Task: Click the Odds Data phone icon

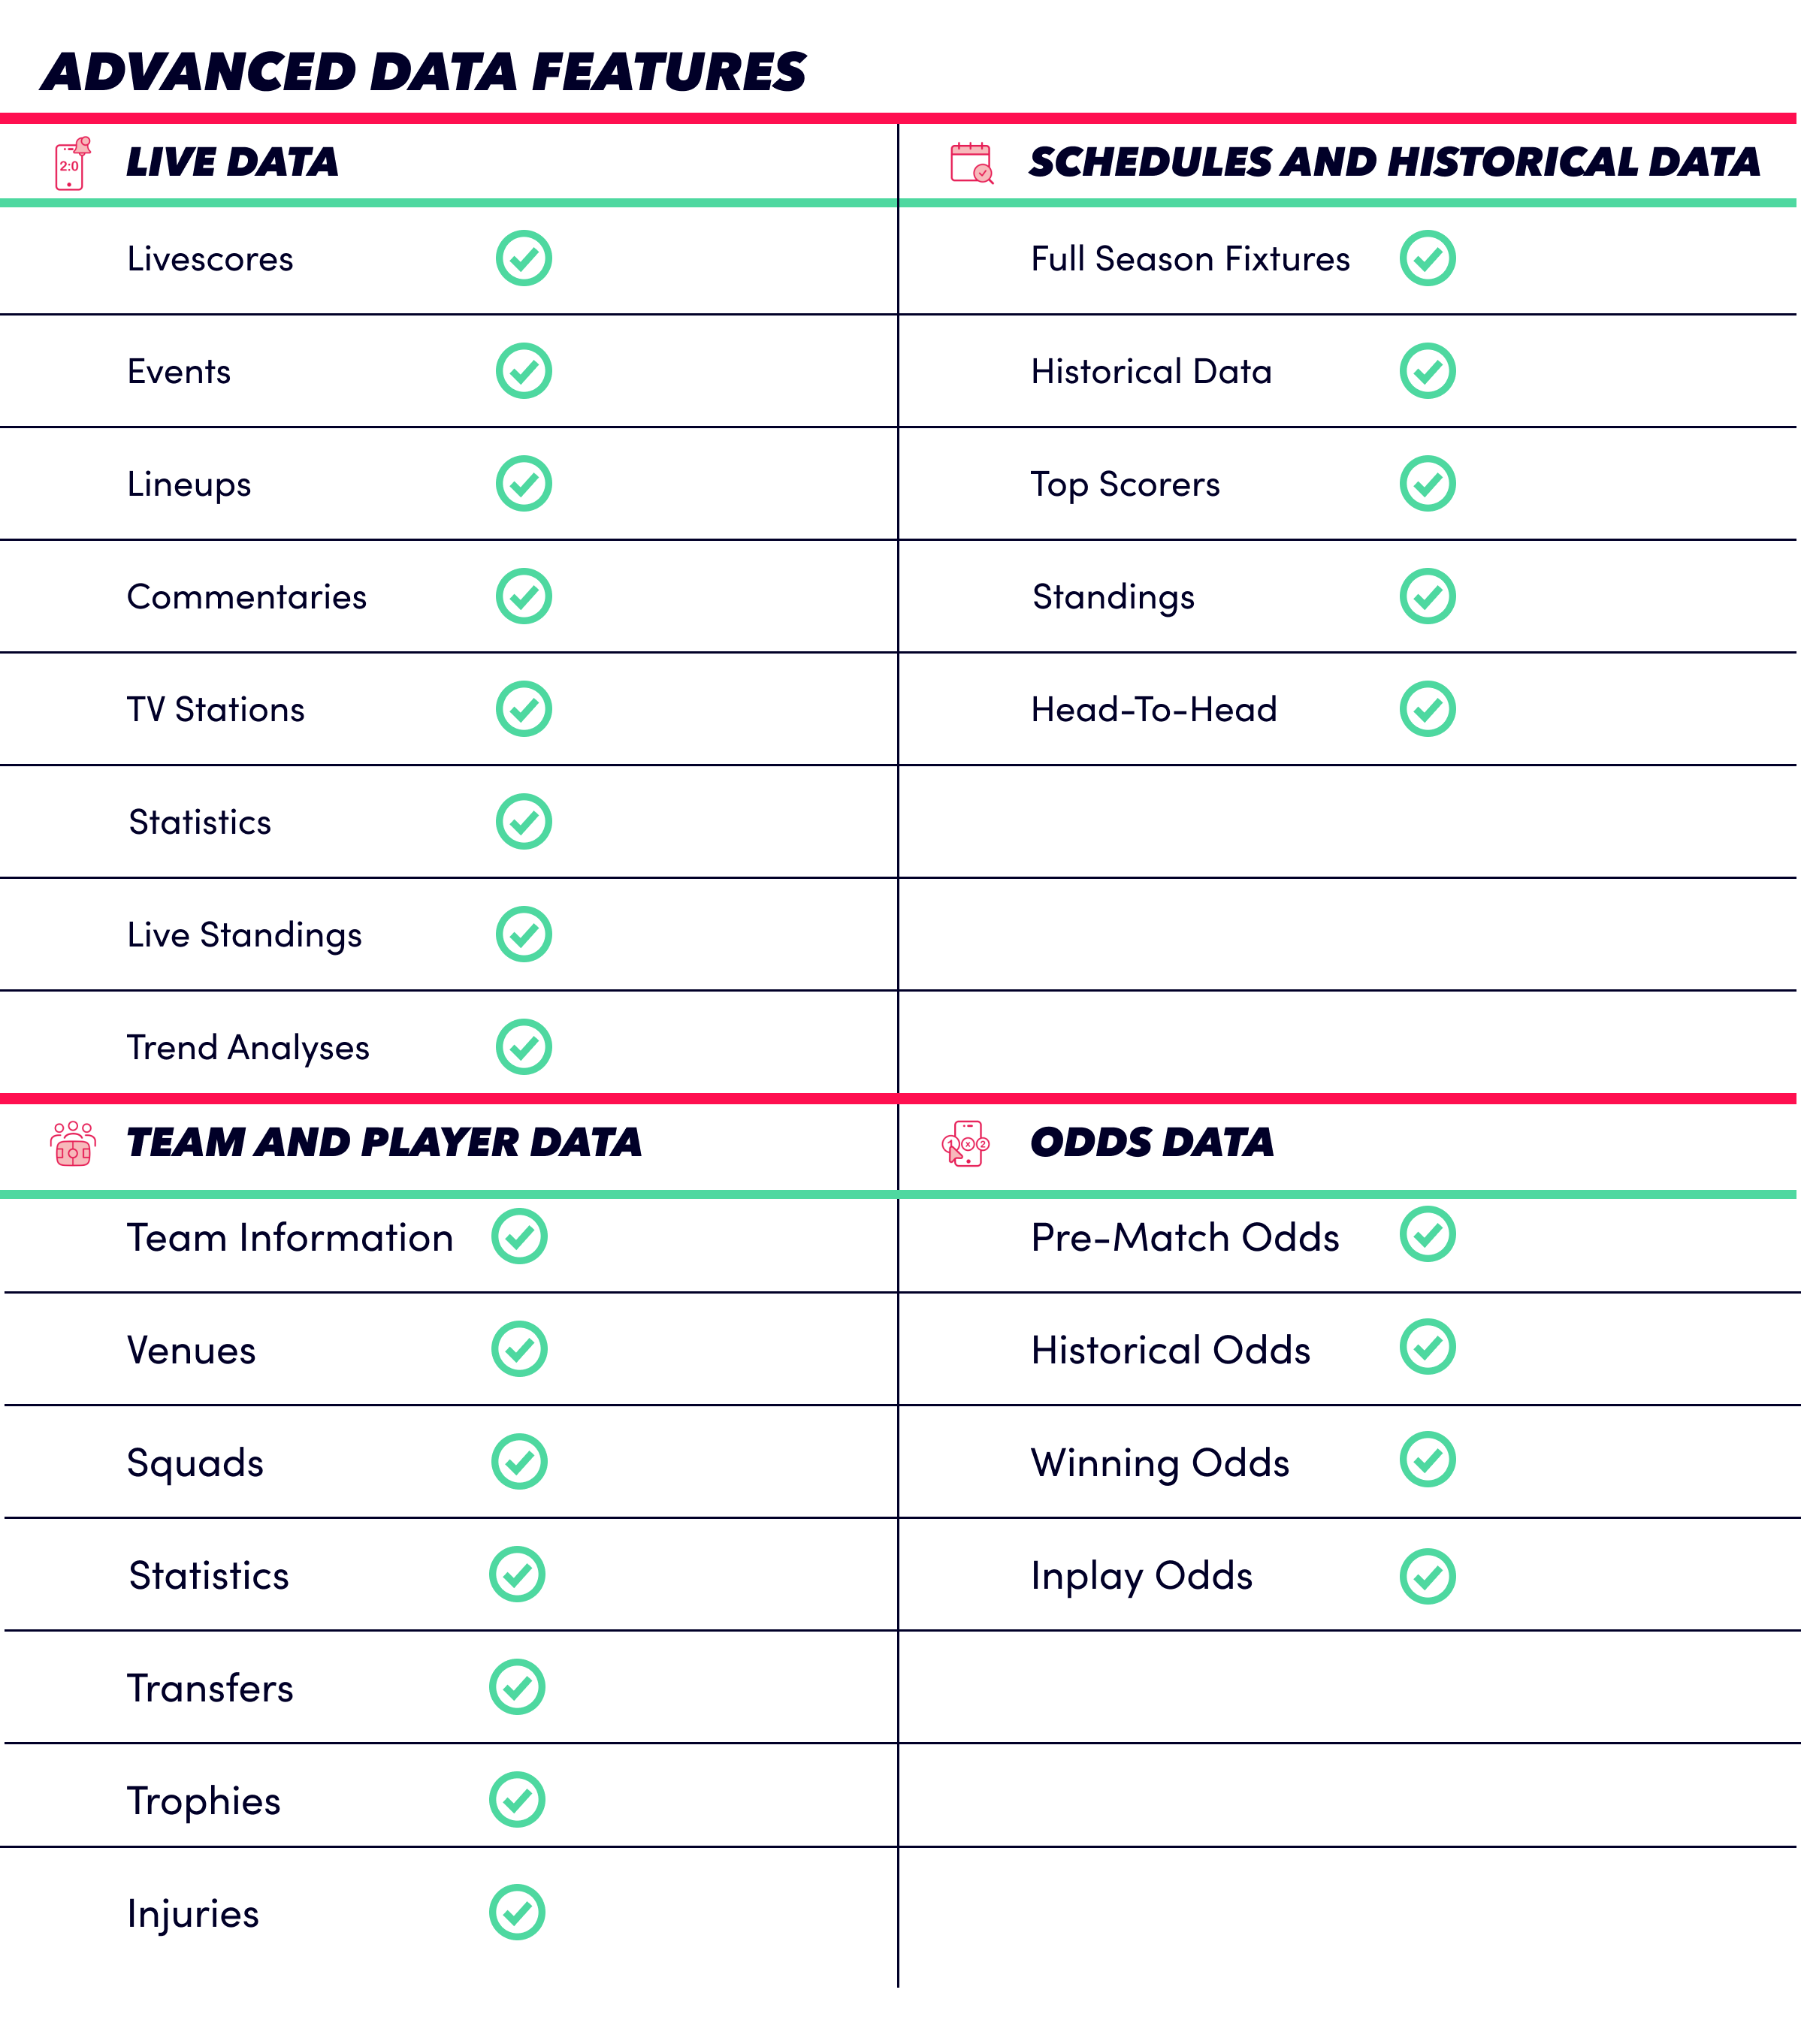Action: 966,1144
